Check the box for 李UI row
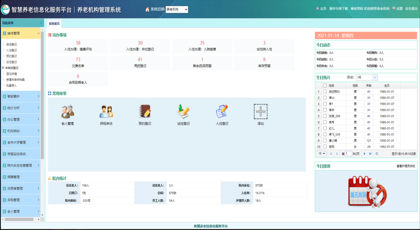The image size is (420, 230). [325, 98]
